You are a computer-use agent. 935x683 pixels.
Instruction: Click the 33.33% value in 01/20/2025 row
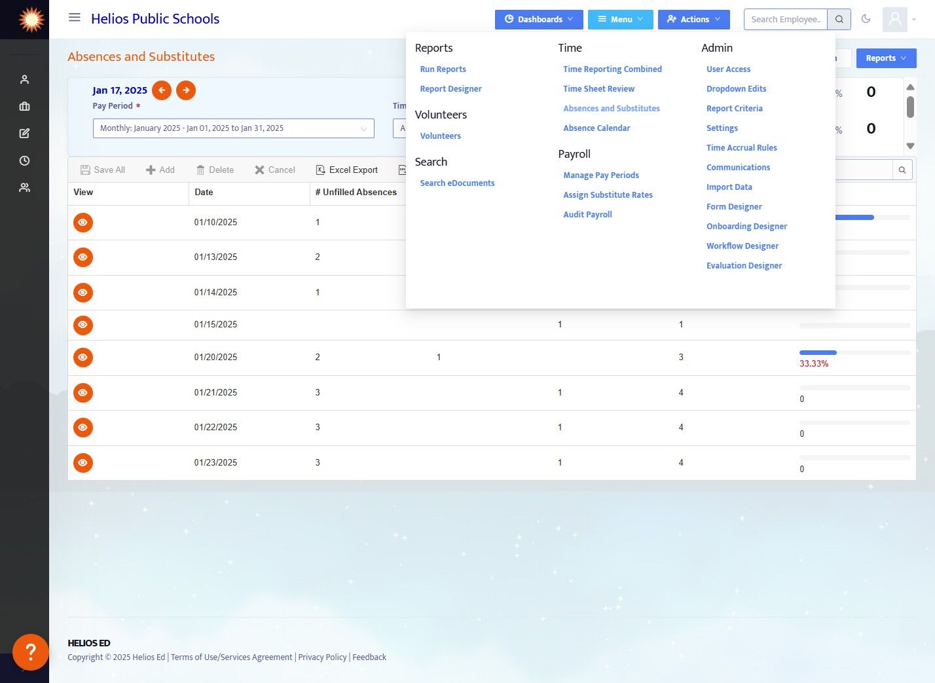[814, 364]
